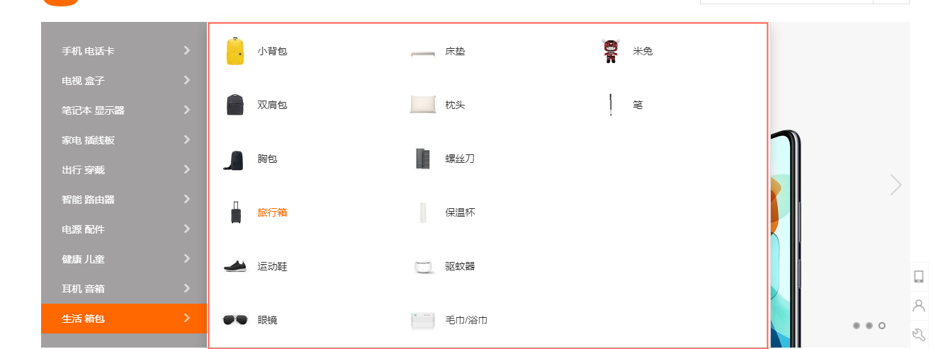This screenshot has height=349, width=950.
Task: Expand the 电视 盒子 category arrow
Action: point(187,80)
